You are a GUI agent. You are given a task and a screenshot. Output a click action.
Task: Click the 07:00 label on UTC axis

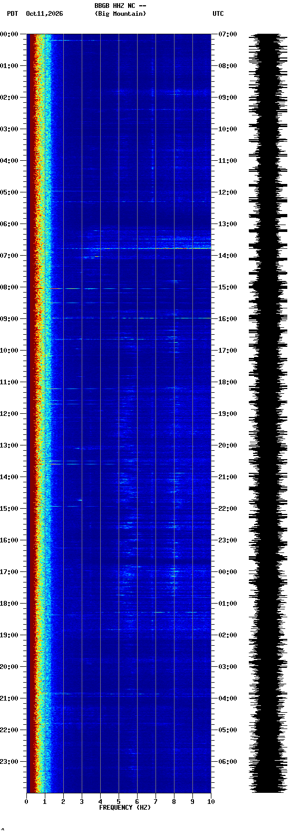tap(228, 34)
